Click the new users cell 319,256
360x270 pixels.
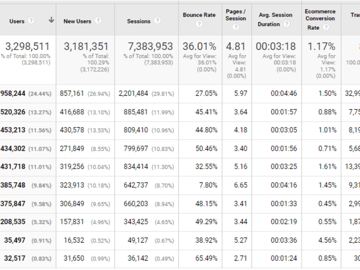pyautogui.click(x=72, y=166)
